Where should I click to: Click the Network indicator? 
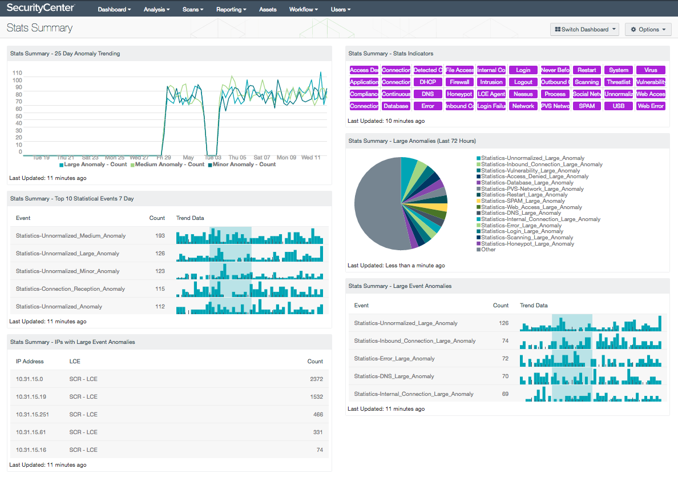(523, 106)
